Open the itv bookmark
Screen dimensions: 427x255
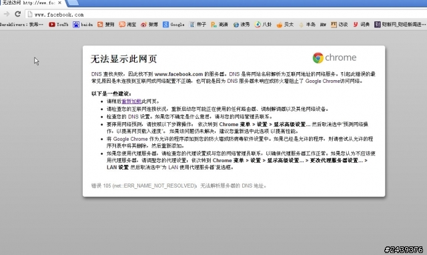(323, 25)
